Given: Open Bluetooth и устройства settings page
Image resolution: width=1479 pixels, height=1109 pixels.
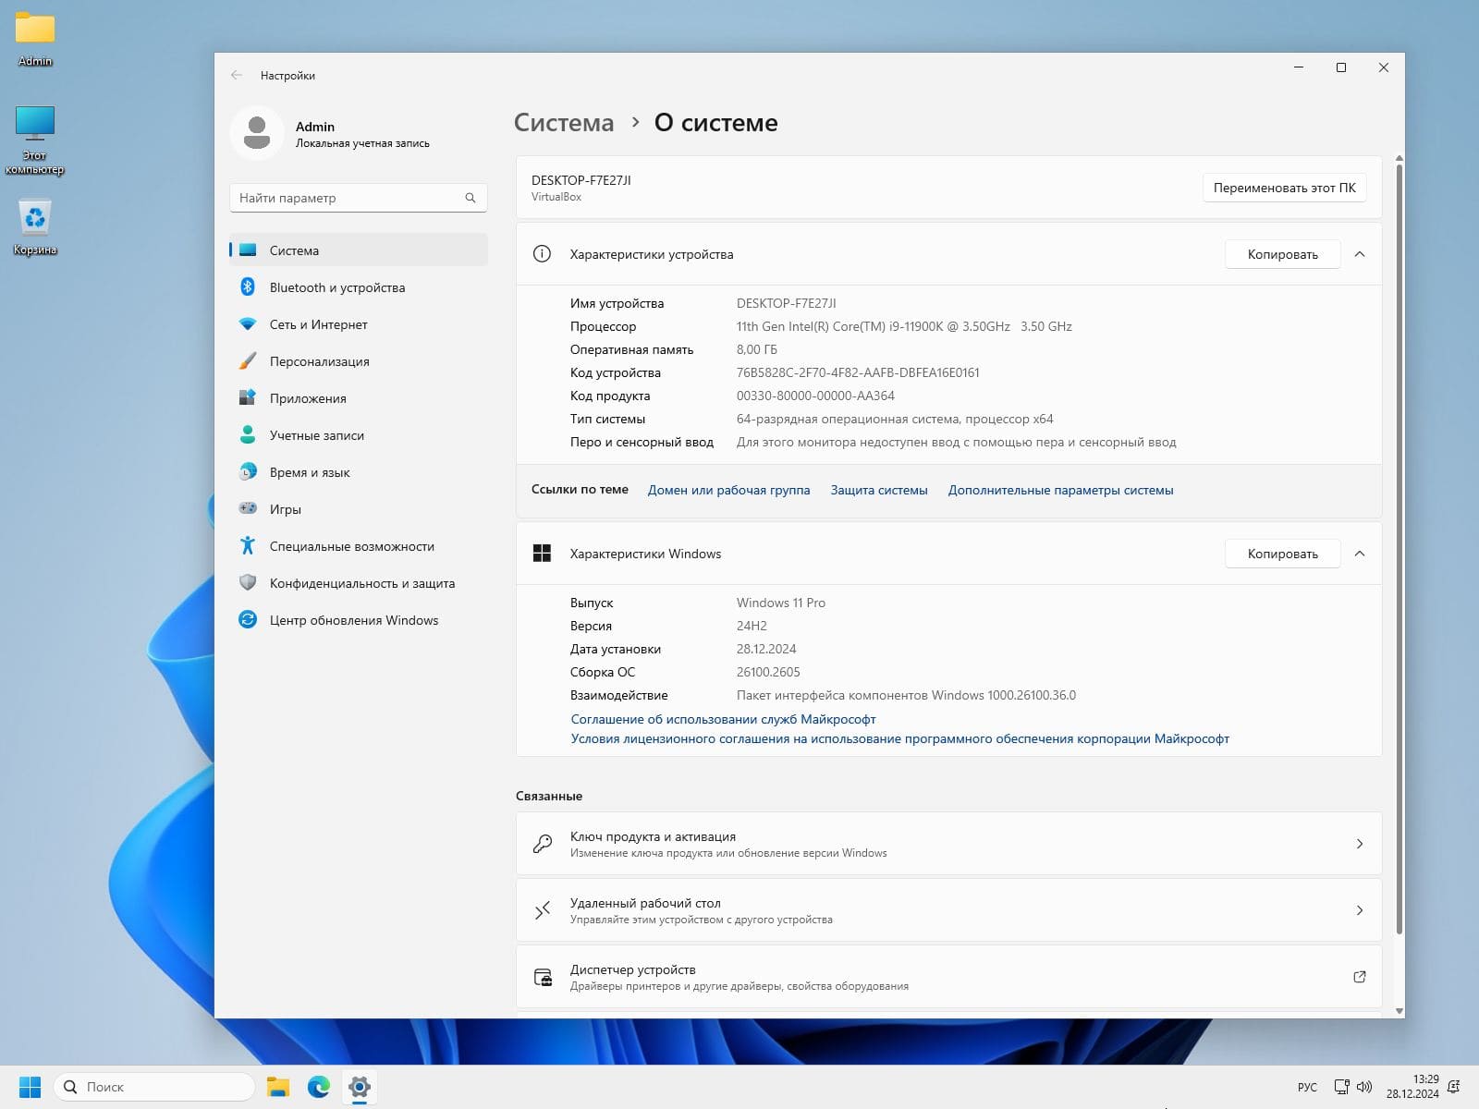Looking at the screenshot, I should pyautogui.click(x=359, y=287).
